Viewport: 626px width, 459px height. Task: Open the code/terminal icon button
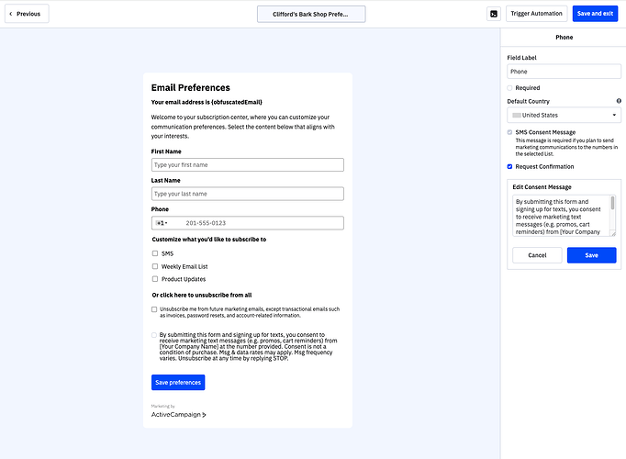[494, 14]
